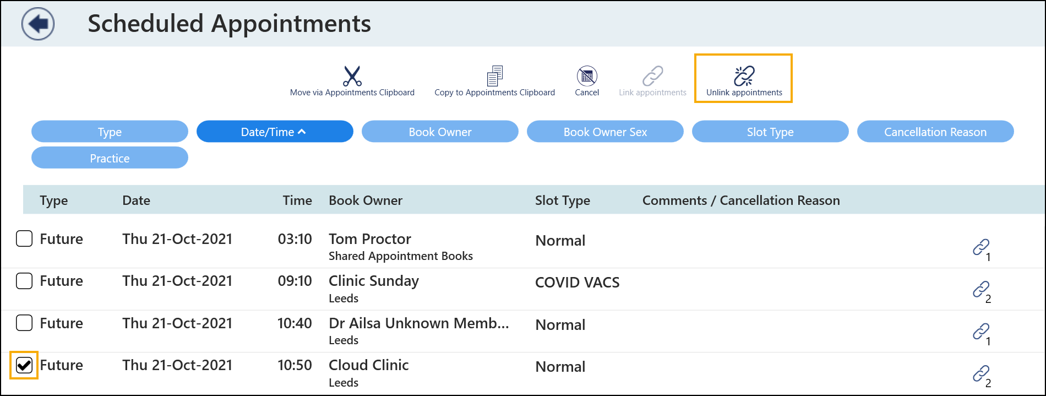Uncheck the Cloud Clinic 10:50 appointment
Screen dimensions: 1046x396
(24, 365)
